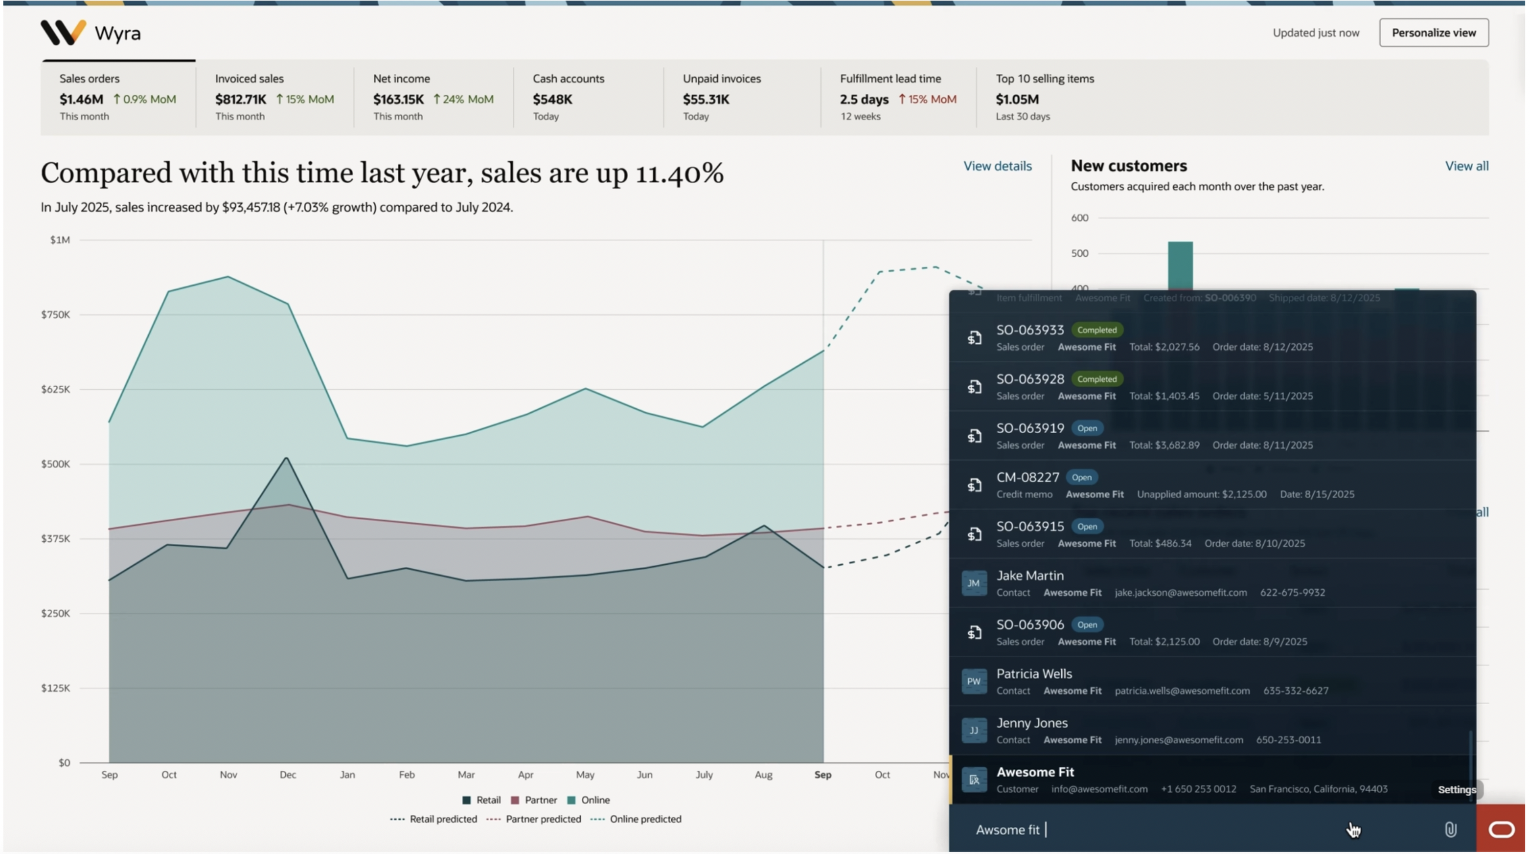The height and width of the screenshot is (854, 1530).
Task: Click the Jake Martin JM avatar
Action: [x=974, y=583]
